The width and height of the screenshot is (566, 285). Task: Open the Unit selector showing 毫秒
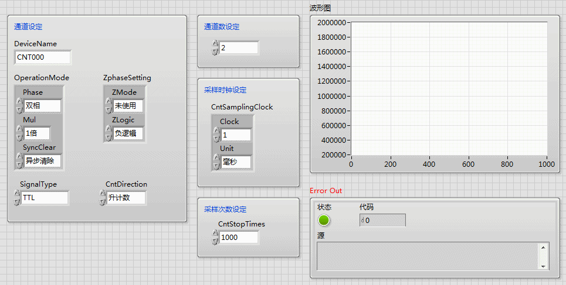(236, 162)
